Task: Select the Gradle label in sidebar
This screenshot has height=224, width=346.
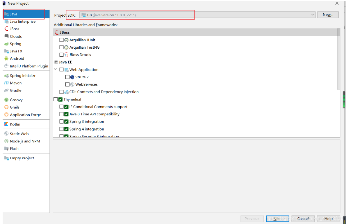Action: click(15, 90)
